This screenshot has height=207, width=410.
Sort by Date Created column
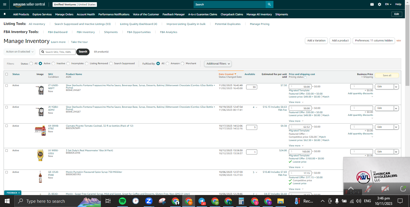(227, 74)
